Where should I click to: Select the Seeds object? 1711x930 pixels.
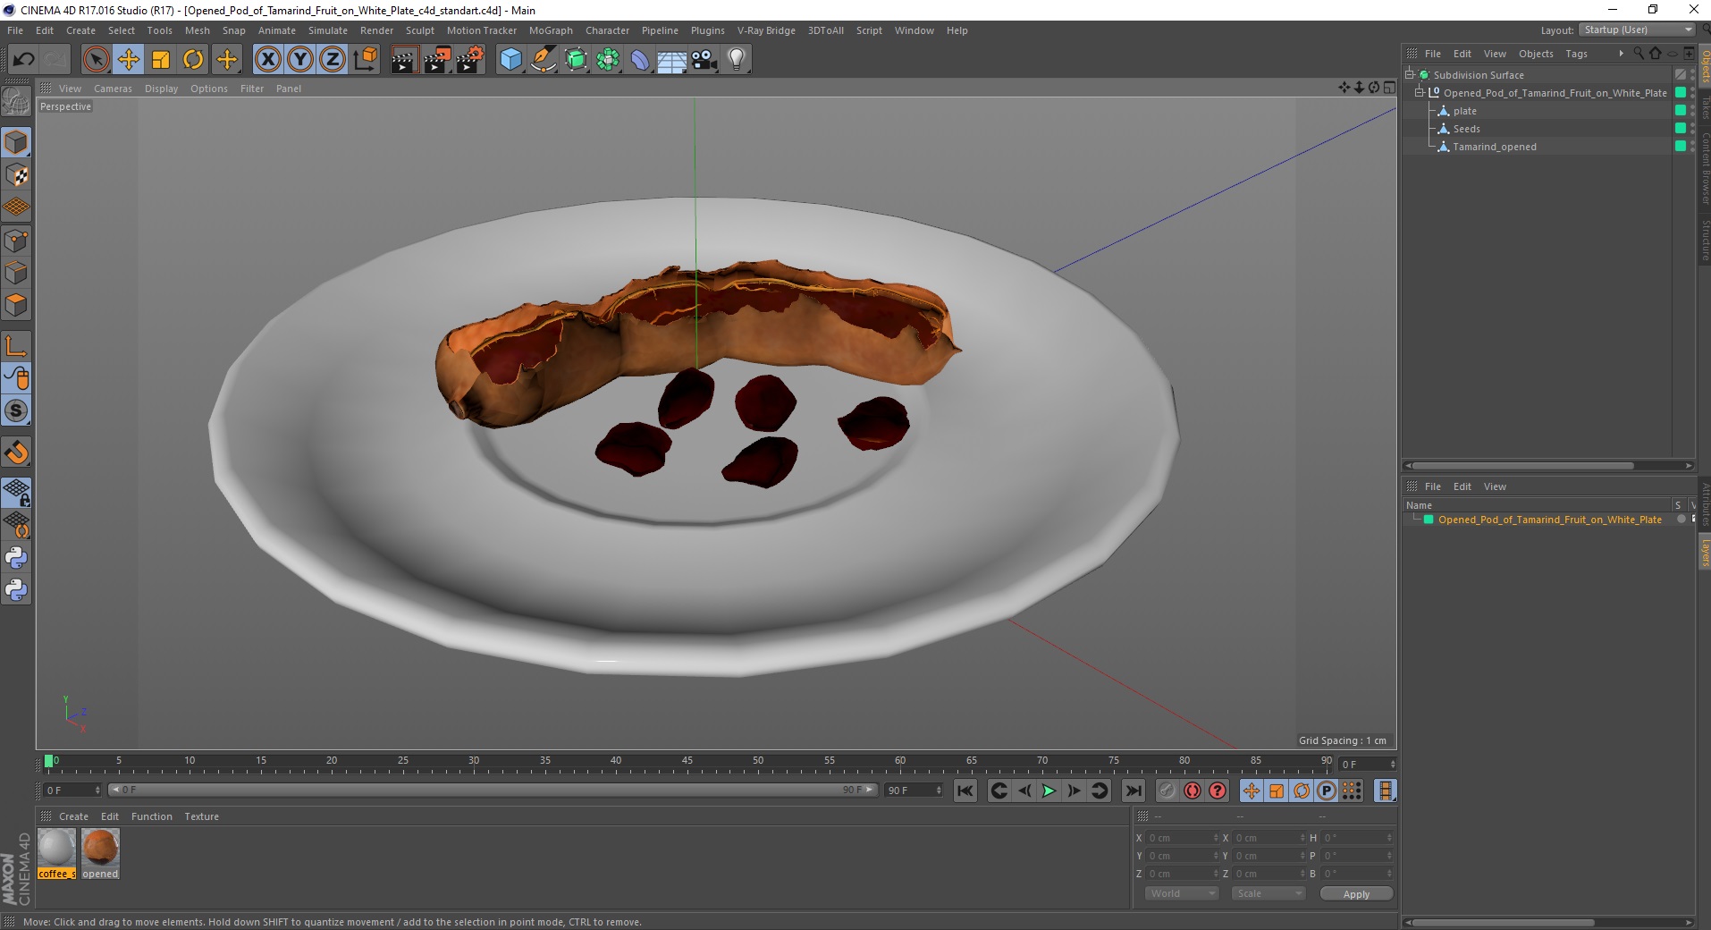pyautogui.click(x=1466, y=129)
